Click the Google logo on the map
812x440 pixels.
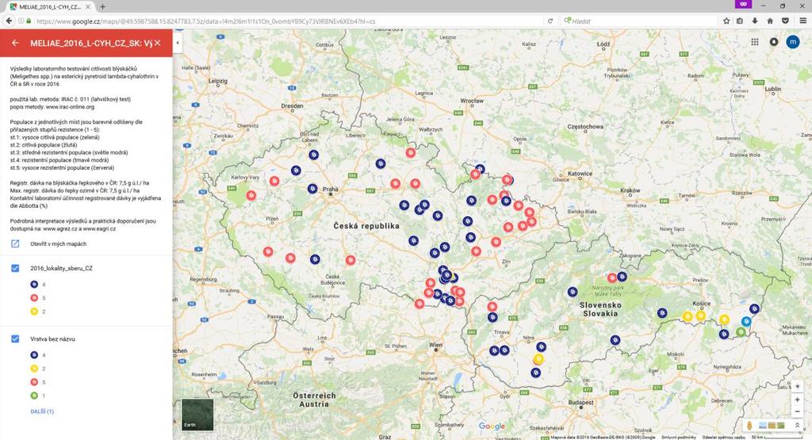pyautogui.click(x=492, y=426)
